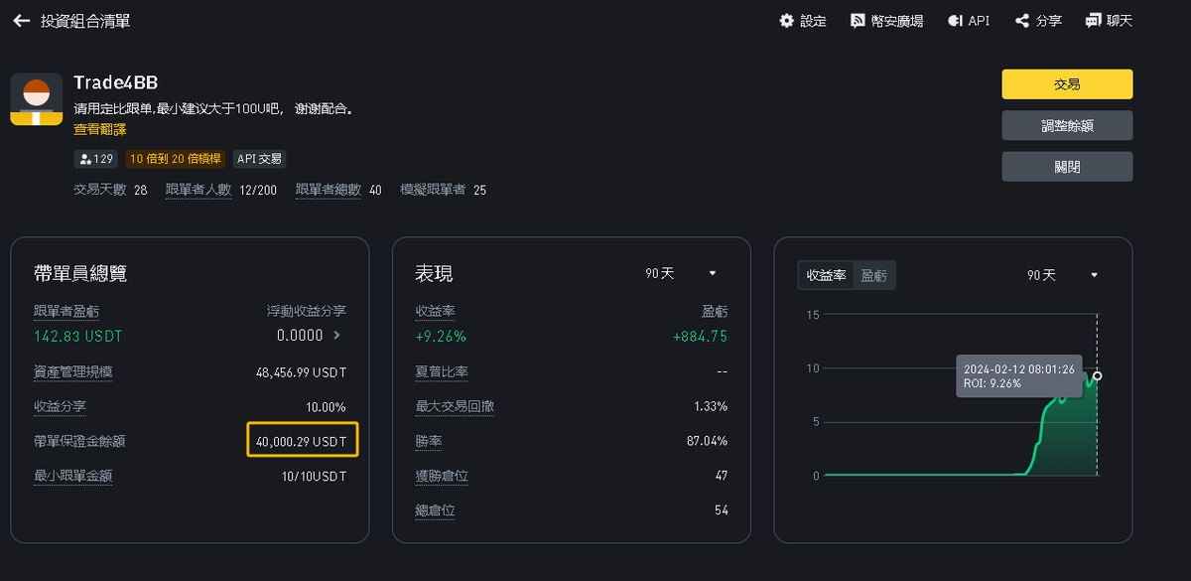Click the 142.83 USDT value
Screen dimensions: 1191x581
pos(78,336)
